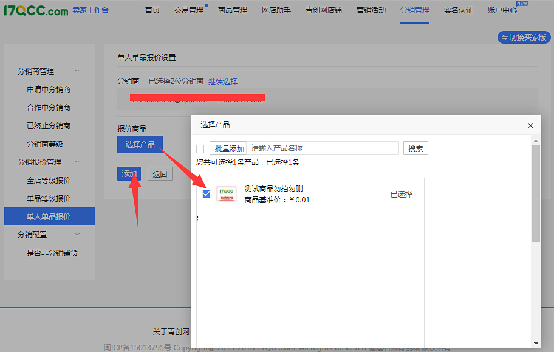
Task: Uncheck the 测试商品勿拍勿删 product checkbox
Action: click(206, 193)
